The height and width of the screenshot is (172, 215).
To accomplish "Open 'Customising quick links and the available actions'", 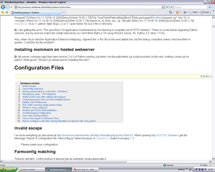I will 46,99.
